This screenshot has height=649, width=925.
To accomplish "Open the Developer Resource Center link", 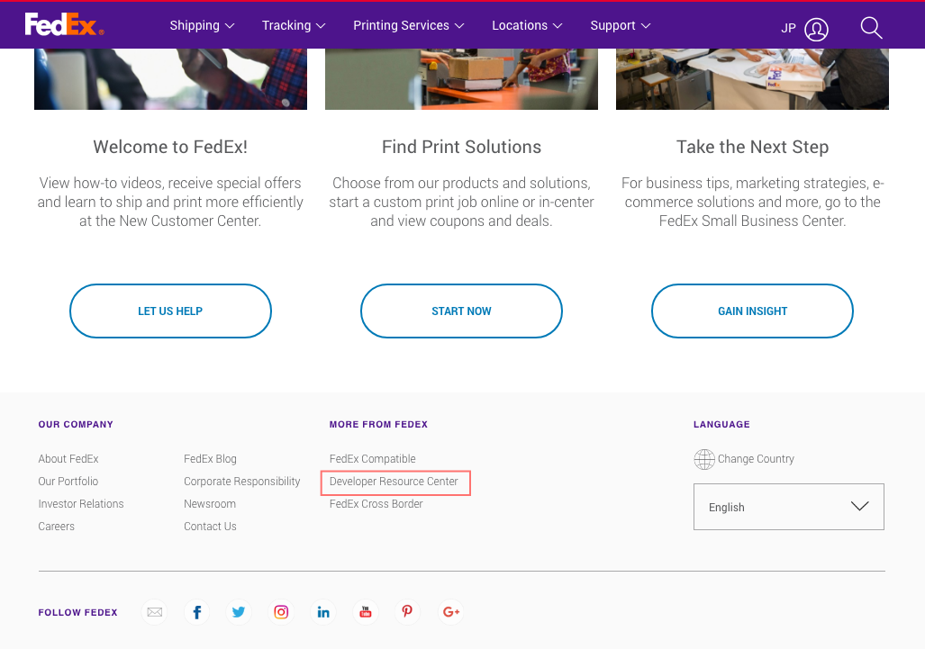I will (394, 482).
